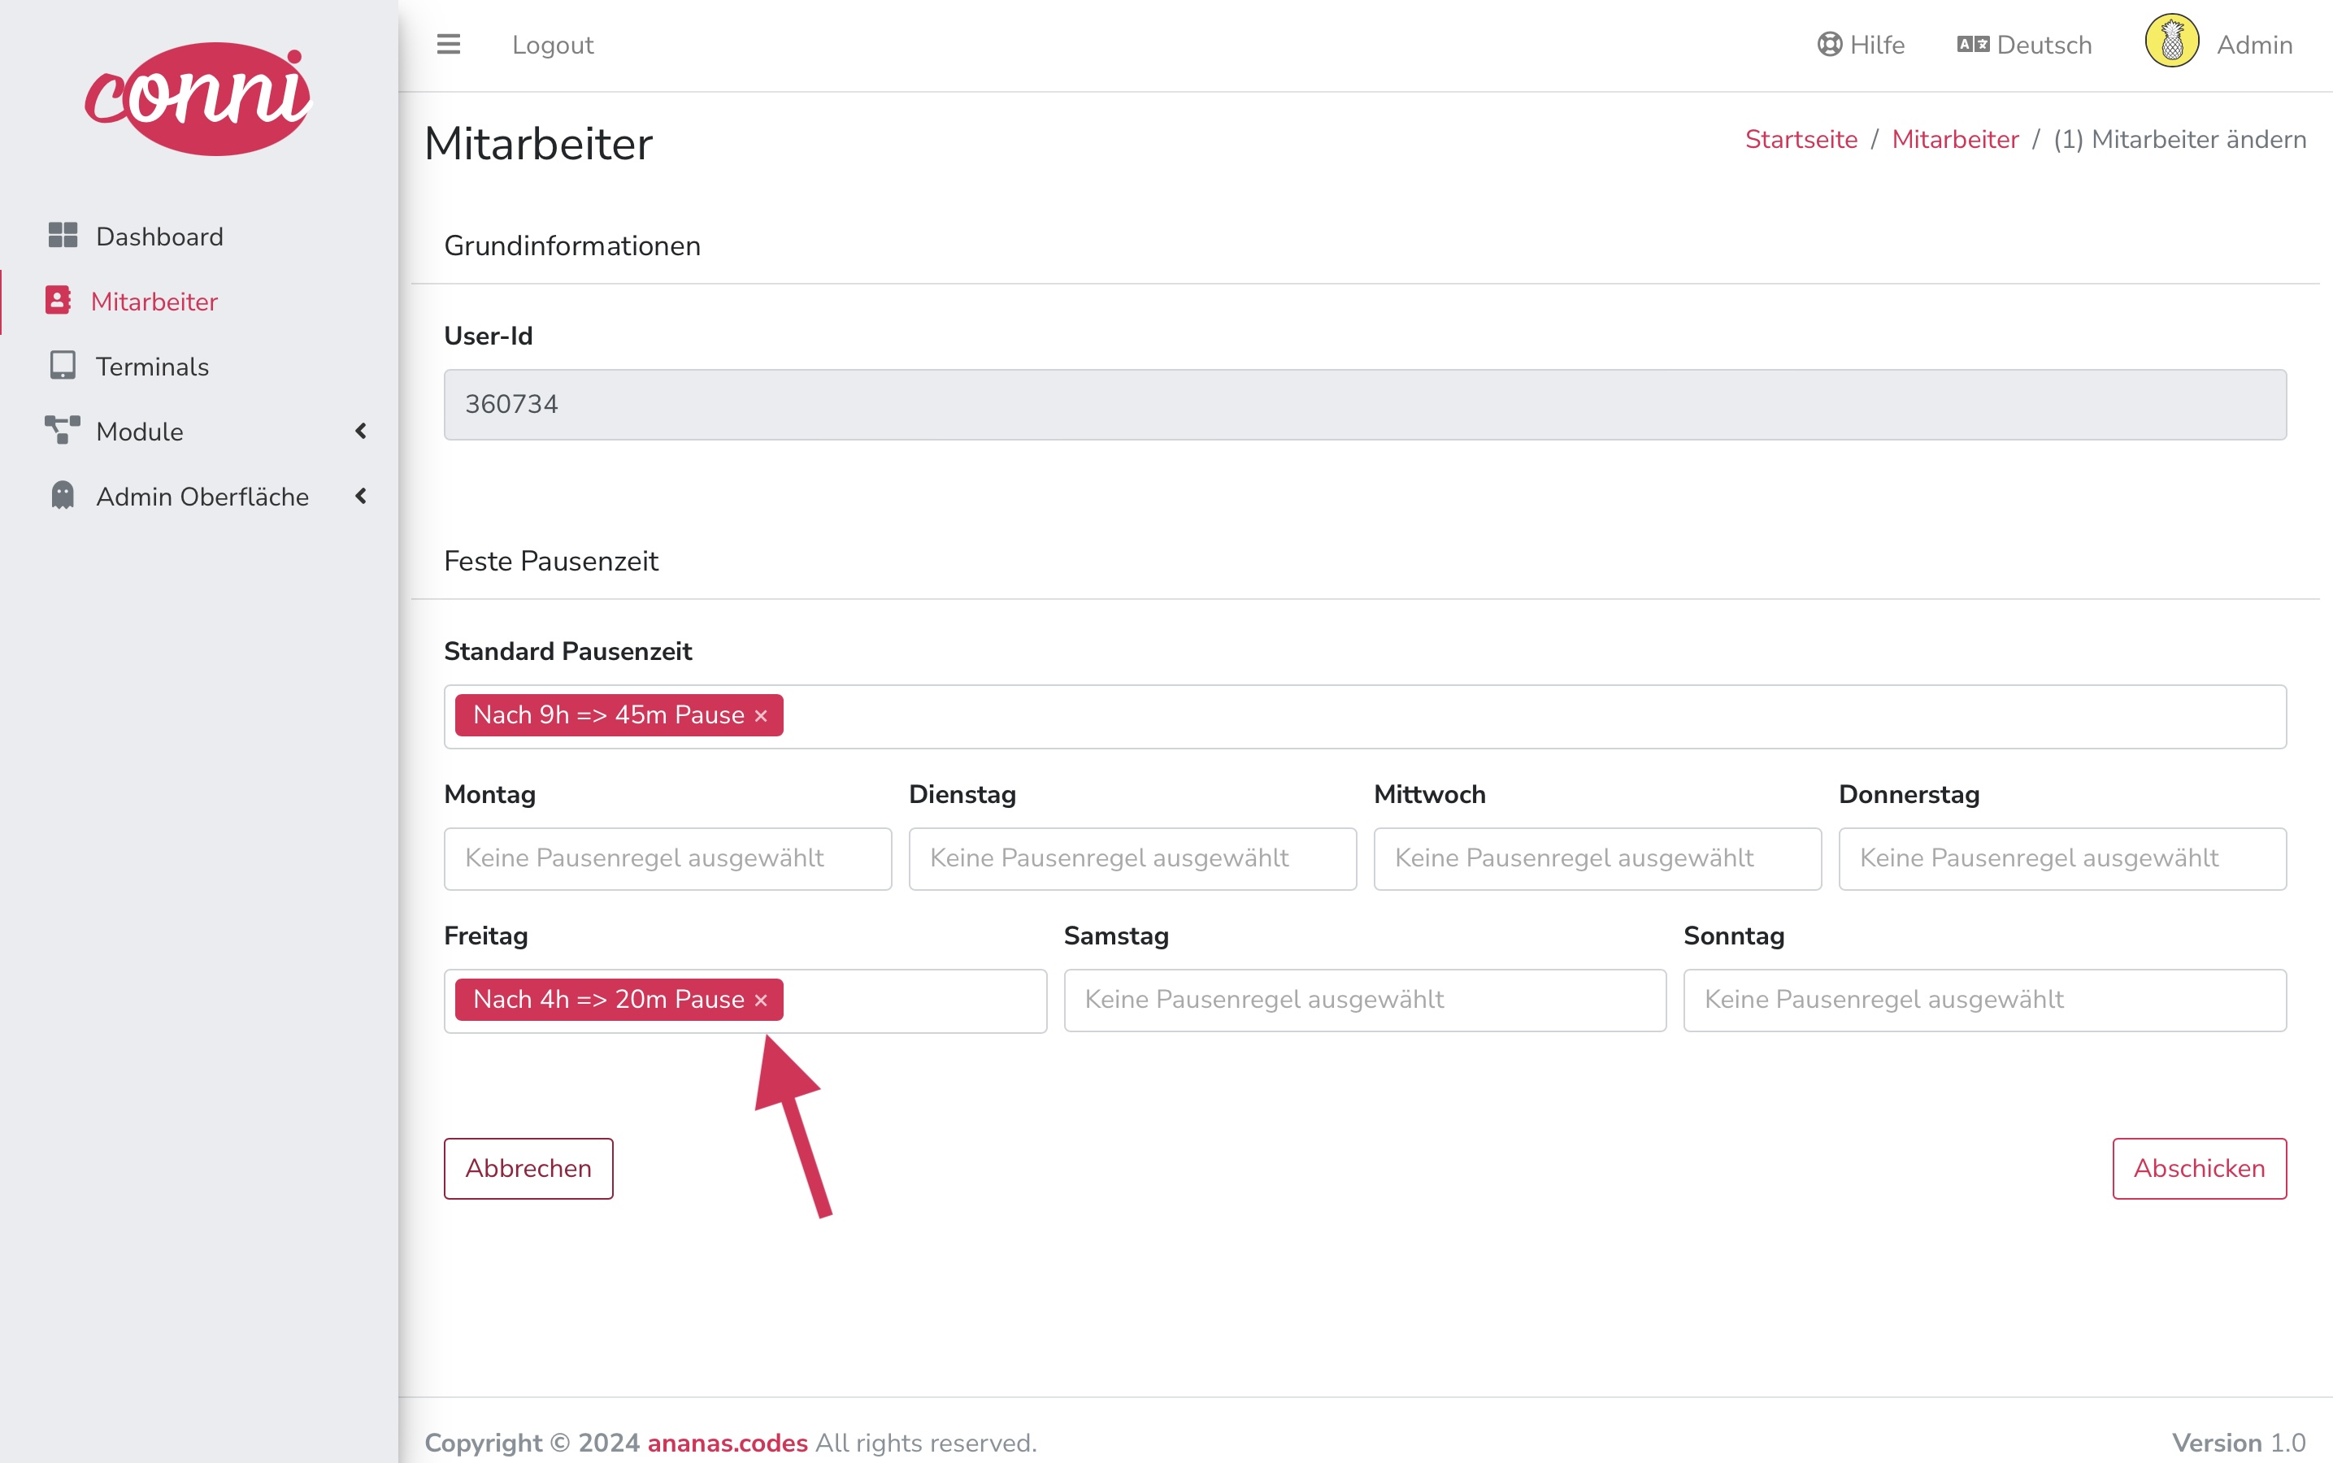
Task: Click the Abbrechen button
Action: (528, 1169)
